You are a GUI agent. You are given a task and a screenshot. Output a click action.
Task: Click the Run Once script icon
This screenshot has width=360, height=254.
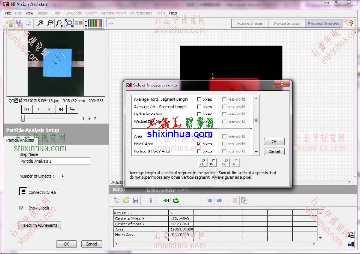coord(166,200)
